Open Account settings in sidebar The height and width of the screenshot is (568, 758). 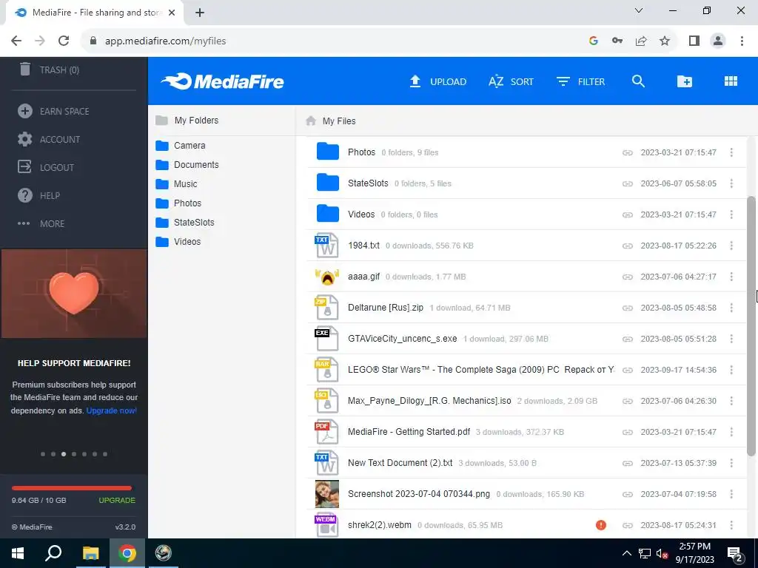click(49, 140)
